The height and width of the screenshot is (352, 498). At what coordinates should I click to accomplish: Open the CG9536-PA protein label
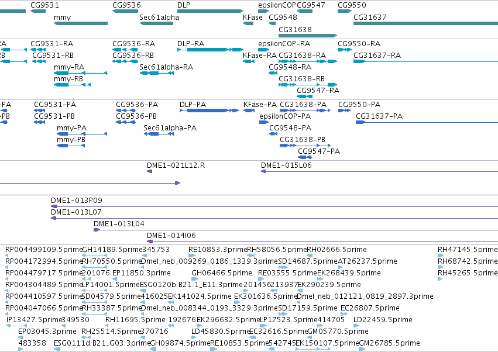(x=137, y=105)
